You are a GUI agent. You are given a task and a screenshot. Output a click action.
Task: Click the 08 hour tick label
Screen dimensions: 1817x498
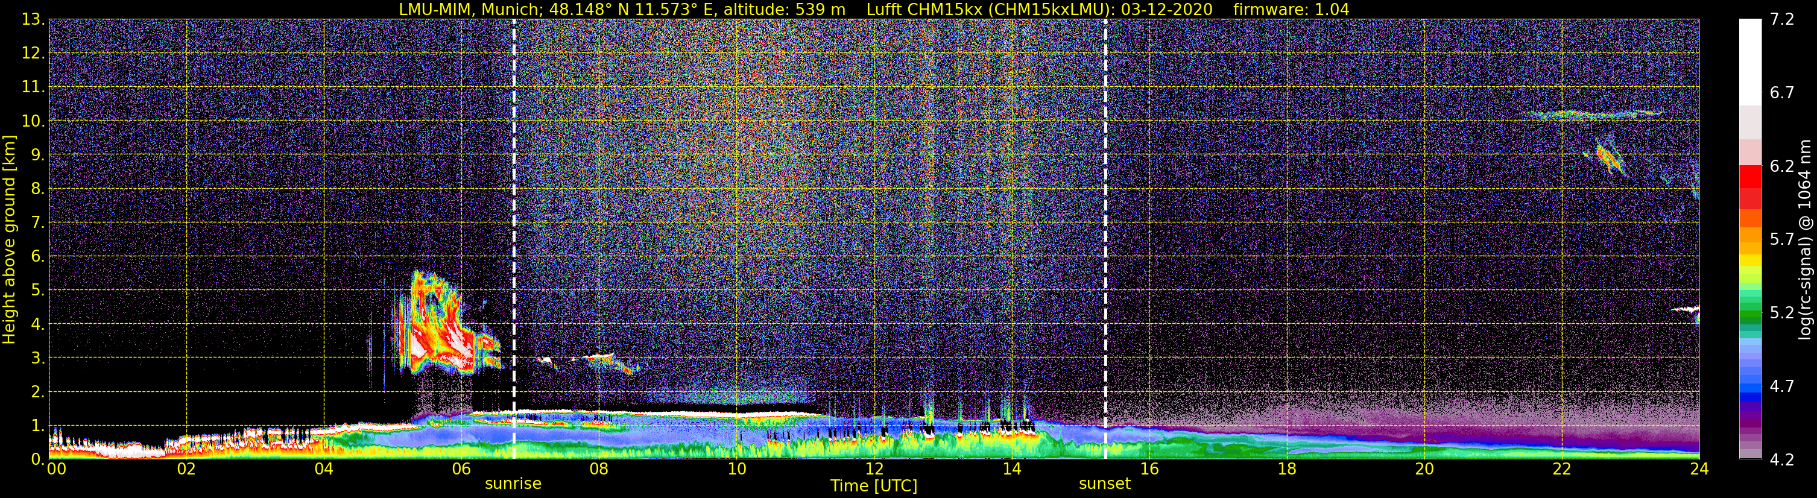599,470
